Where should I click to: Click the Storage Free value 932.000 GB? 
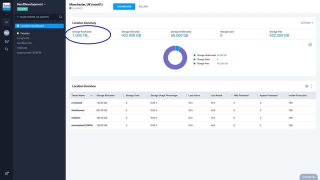coord(279,35)
